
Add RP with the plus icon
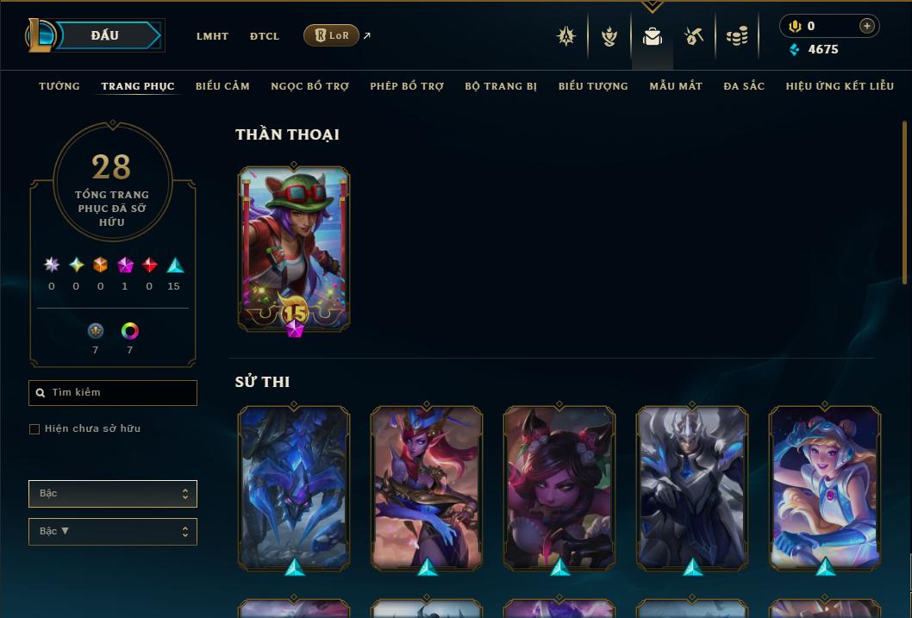[x=866, y=26]
